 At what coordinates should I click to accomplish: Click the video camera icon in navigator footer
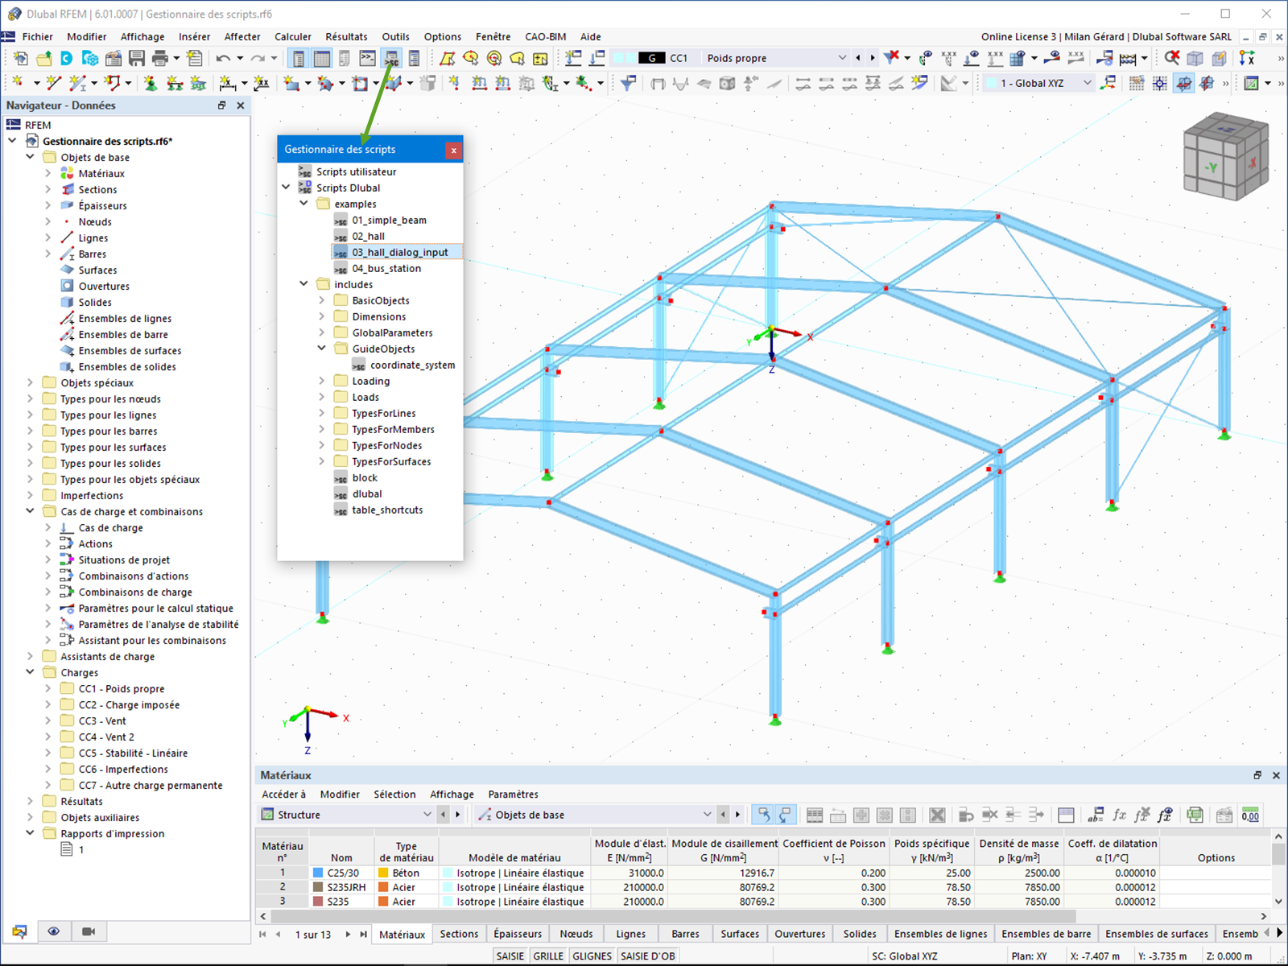(89, 931)
